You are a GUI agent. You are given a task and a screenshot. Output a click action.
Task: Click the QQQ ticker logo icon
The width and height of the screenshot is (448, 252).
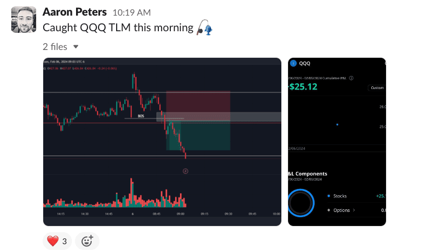[x=294, y=64]
